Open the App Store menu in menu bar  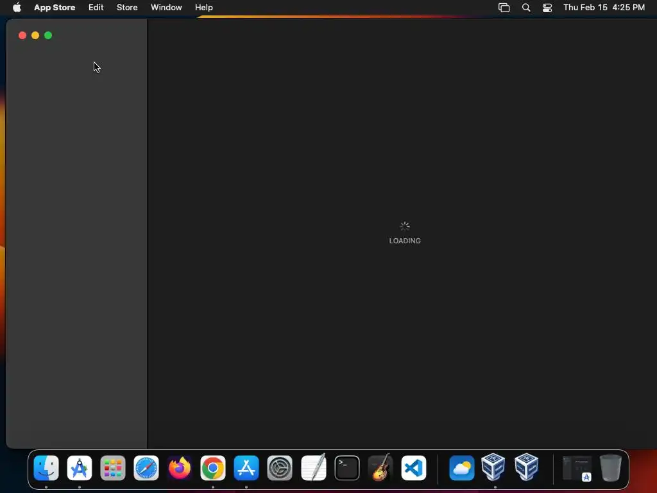point(55,8)
